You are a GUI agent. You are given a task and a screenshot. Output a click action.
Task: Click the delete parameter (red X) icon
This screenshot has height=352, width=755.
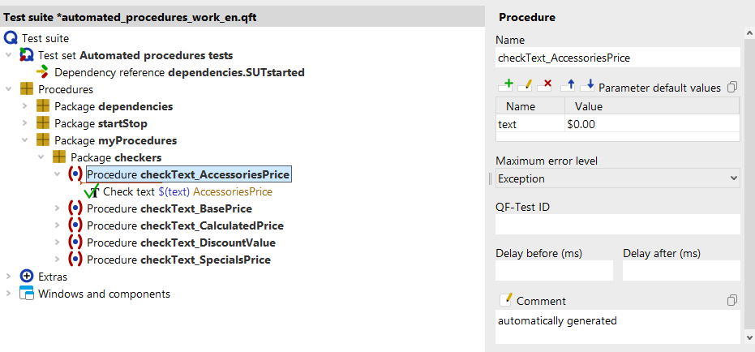pos(547,85)
